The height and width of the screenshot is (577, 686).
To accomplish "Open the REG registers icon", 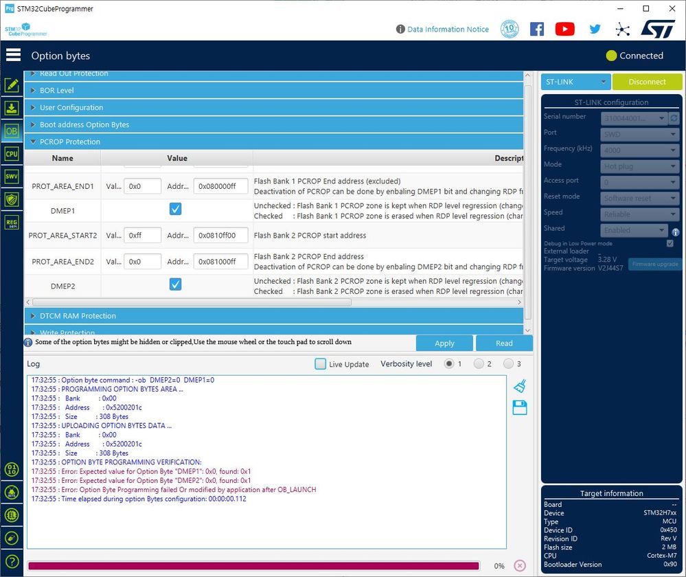I will (12, 223).
